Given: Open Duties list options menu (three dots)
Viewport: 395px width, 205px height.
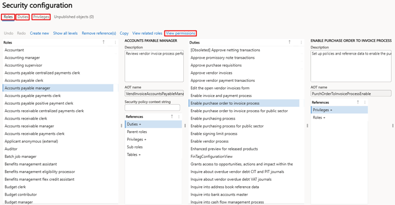Looking at the screenshot, I should 301,42.
